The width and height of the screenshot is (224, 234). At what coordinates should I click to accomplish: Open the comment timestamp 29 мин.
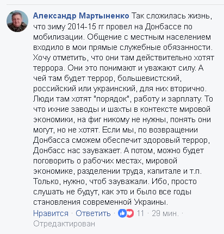[x=165, y=213]
